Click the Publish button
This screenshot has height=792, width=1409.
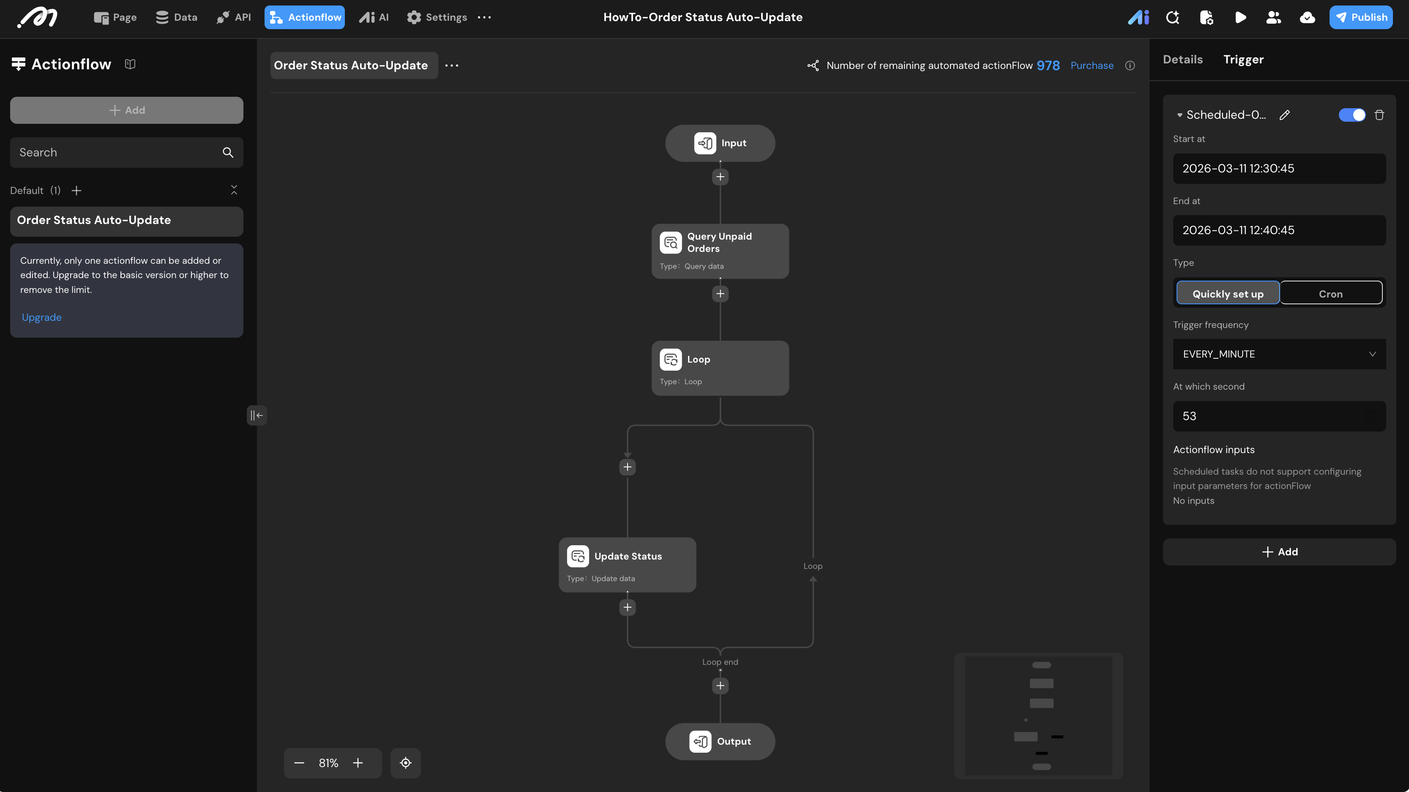(1361, 17)
